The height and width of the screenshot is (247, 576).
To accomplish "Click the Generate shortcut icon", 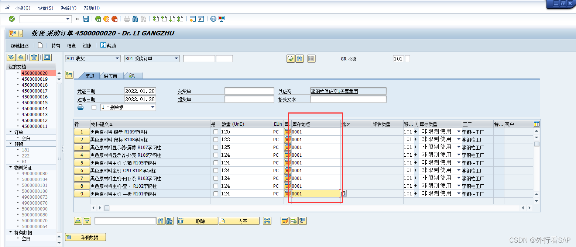I will pos(200,19).
